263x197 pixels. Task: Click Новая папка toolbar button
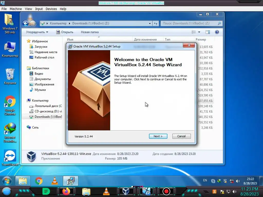(90, 32)
